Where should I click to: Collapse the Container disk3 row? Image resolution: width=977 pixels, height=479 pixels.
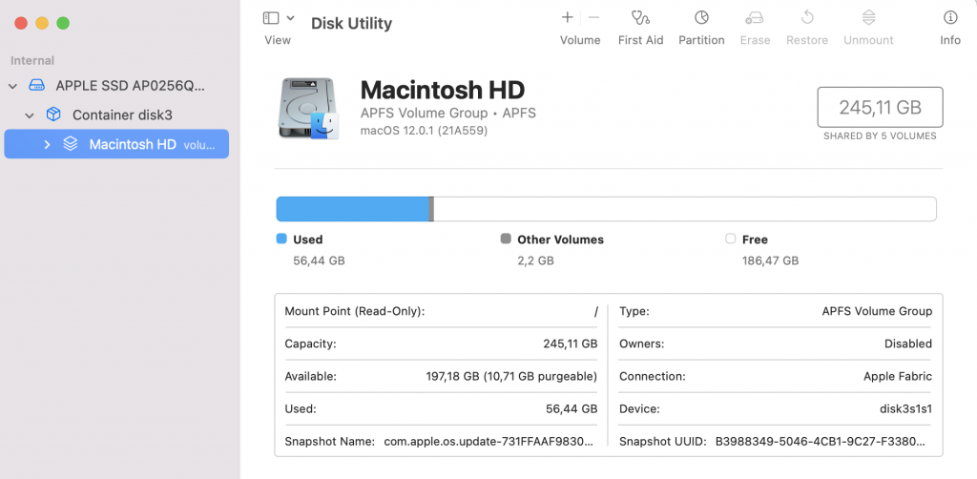point(30,115)
